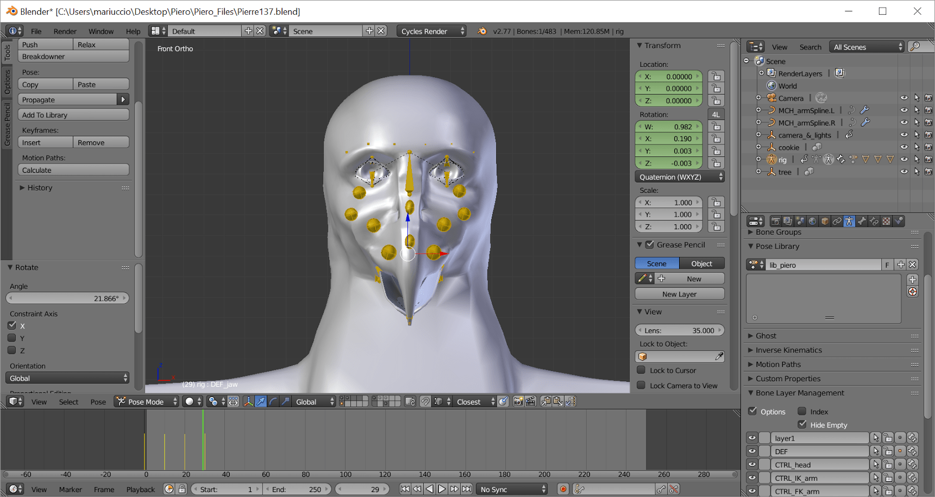Image resolution: width=935 pixels, height=497 pixels.
Task: Enable Lock to Cursor in View panel
Action: pyautogui.click(x=642, y=370)
